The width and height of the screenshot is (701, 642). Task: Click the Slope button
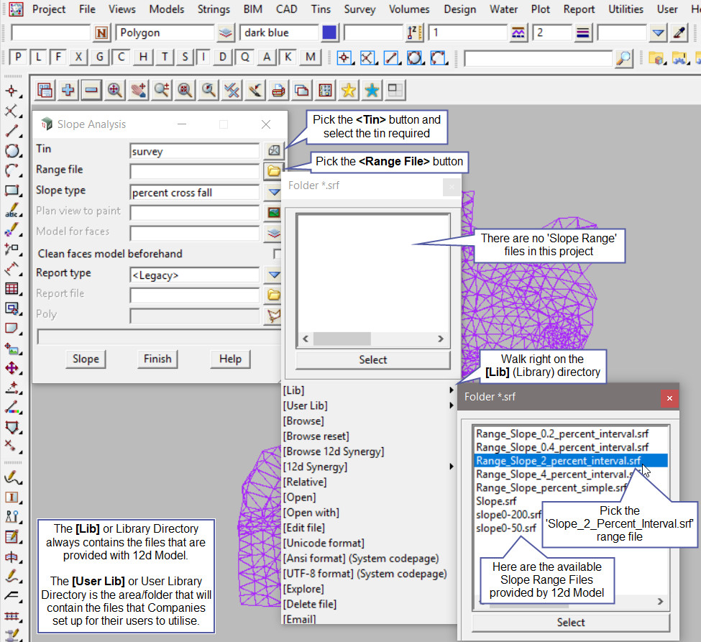point(86,359)
